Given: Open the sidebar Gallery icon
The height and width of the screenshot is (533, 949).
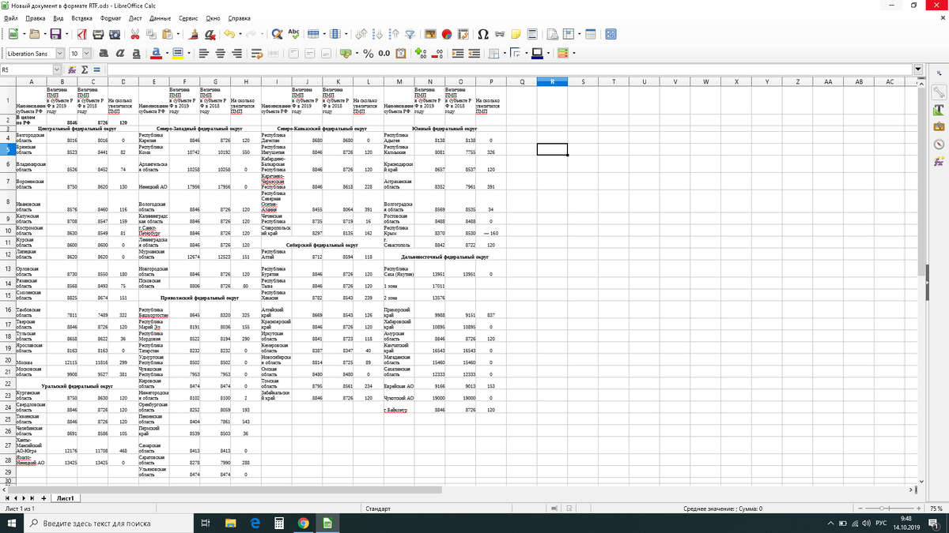Looking at the screenshot, I should tap(940, 126).
